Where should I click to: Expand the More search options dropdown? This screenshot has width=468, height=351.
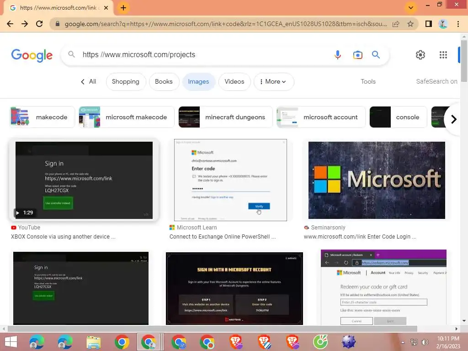tap(274, 81)
